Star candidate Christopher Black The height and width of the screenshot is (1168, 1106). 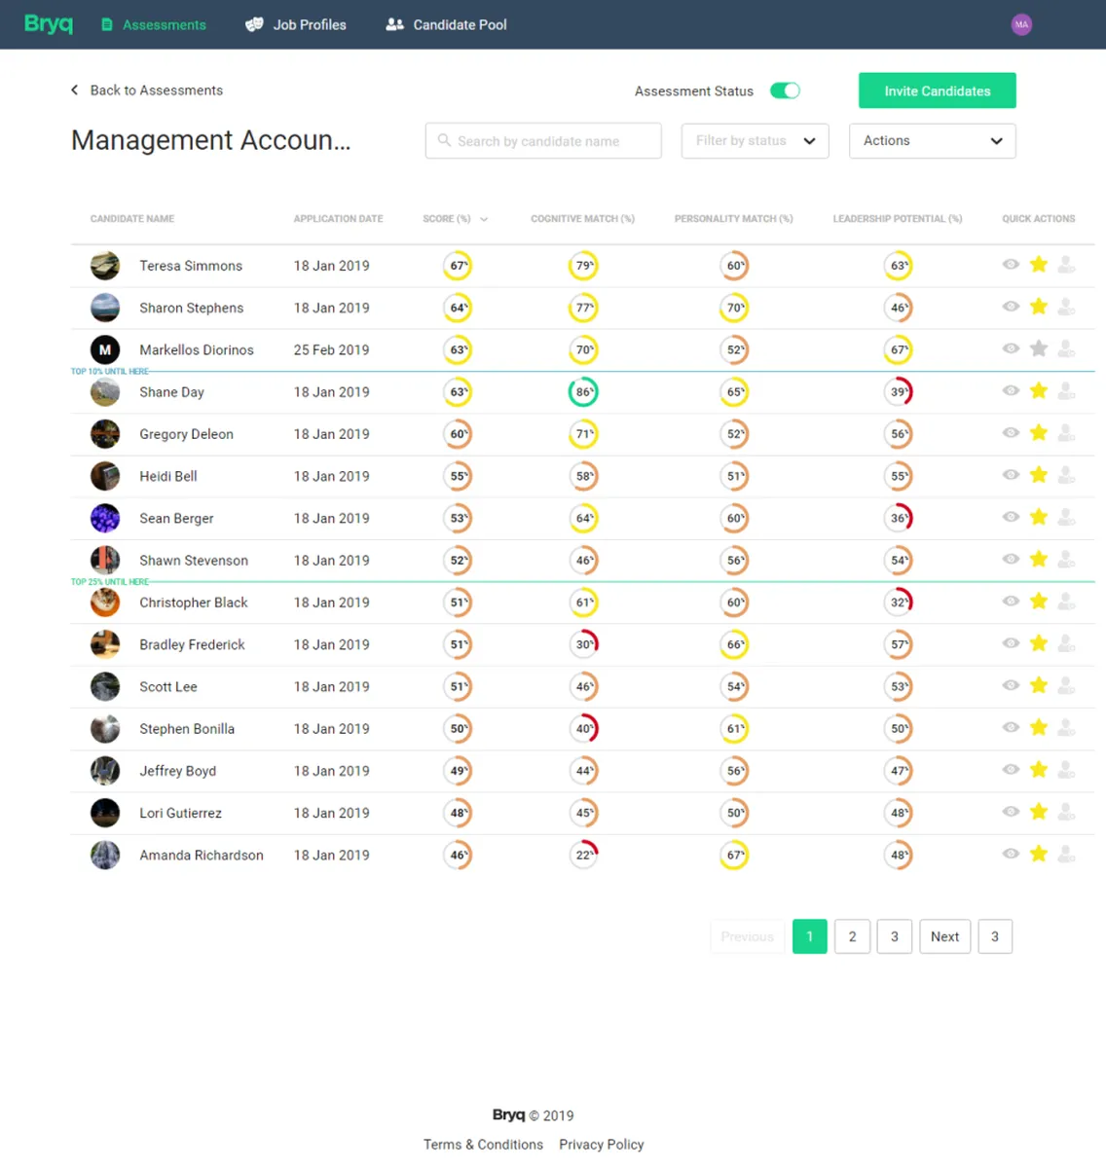click(1039, 601)
